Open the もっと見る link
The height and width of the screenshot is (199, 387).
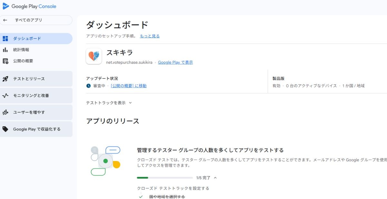[150, 36]
